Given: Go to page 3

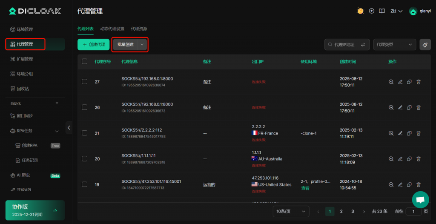Looking at the screenshot, I should [353, 212].
